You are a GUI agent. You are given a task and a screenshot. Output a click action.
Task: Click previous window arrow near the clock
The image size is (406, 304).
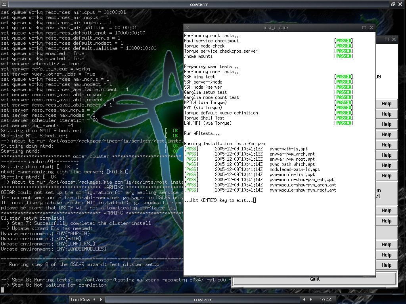coord(304,300)
